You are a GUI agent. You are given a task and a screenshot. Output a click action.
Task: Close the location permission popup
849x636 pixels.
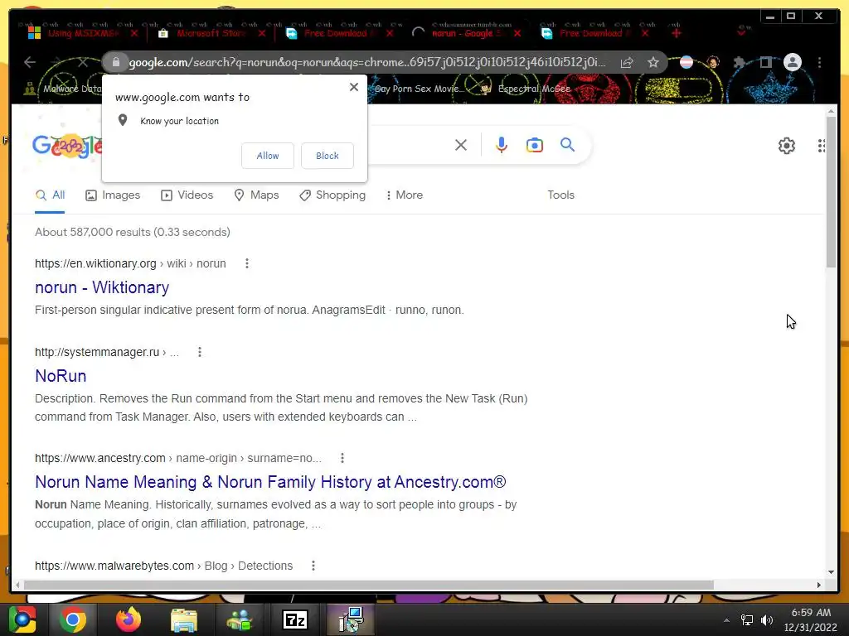point(354,87)
